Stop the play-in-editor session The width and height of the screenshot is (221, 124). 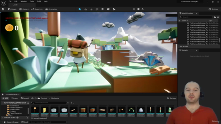coord(138,9)
